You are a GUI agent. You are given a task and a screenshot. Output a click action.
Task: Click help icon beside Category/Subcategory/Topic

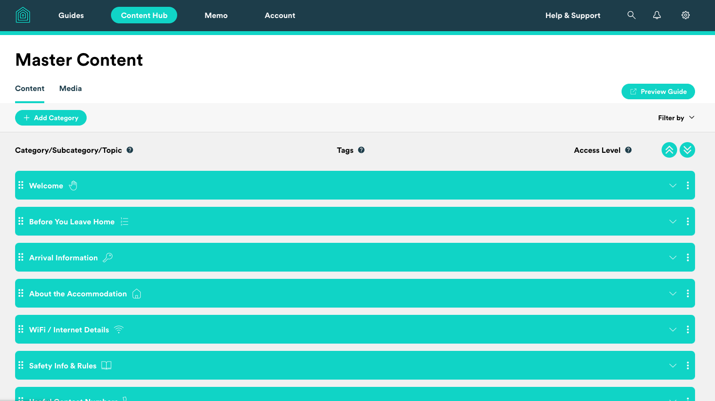click(130, 150)
